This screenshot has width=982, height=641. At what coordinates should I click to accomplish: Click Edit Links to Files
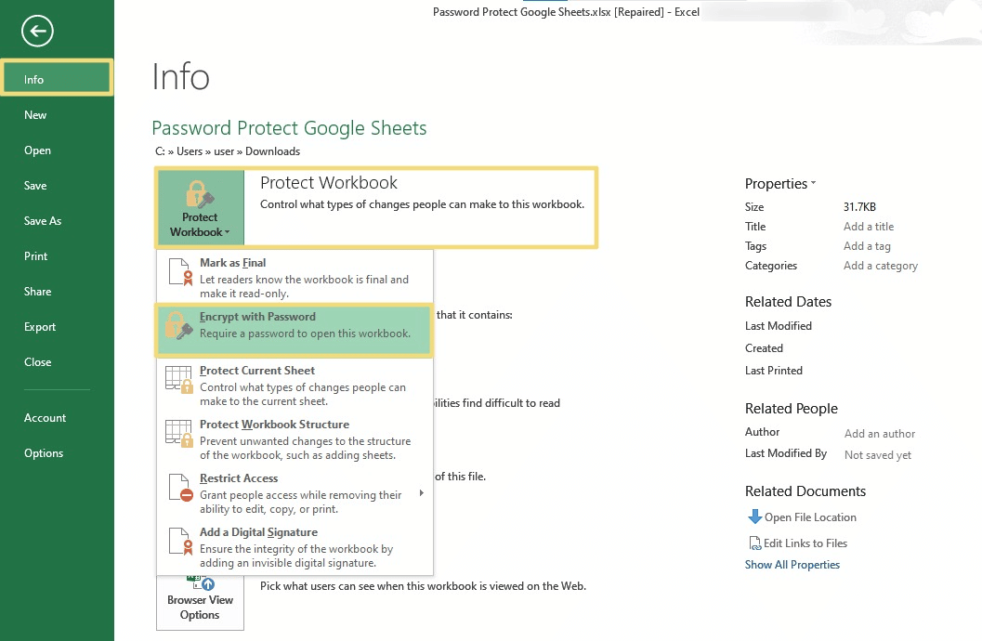[805, 543]
